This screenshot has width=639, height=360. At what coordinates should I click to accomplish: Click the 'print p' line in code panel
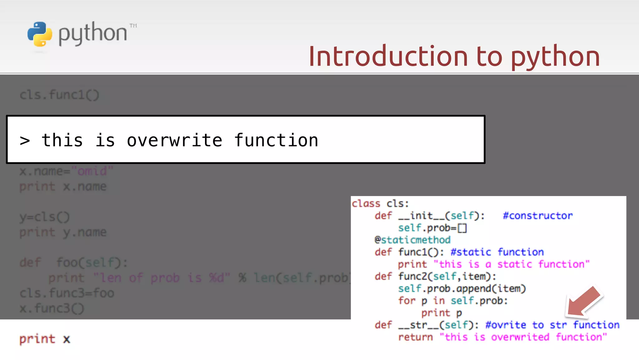tap(441, 313)
